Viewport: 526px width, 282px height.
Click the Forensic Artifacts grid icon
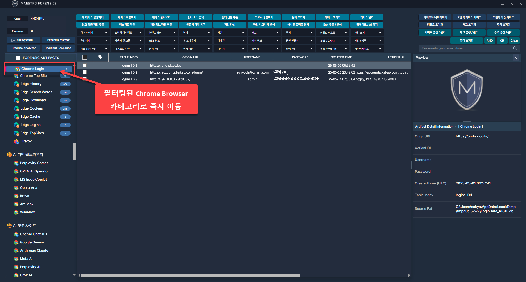[18, 58]
